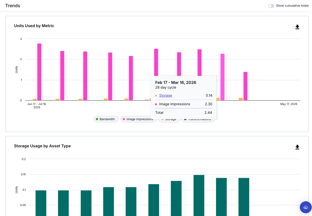Click the pink Image impressions legend dot

(x=124, y=119)
